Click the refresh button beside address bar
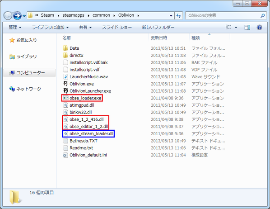Image resolution: width=270 pixels, height=209 pixels. (x=178, y=16)
